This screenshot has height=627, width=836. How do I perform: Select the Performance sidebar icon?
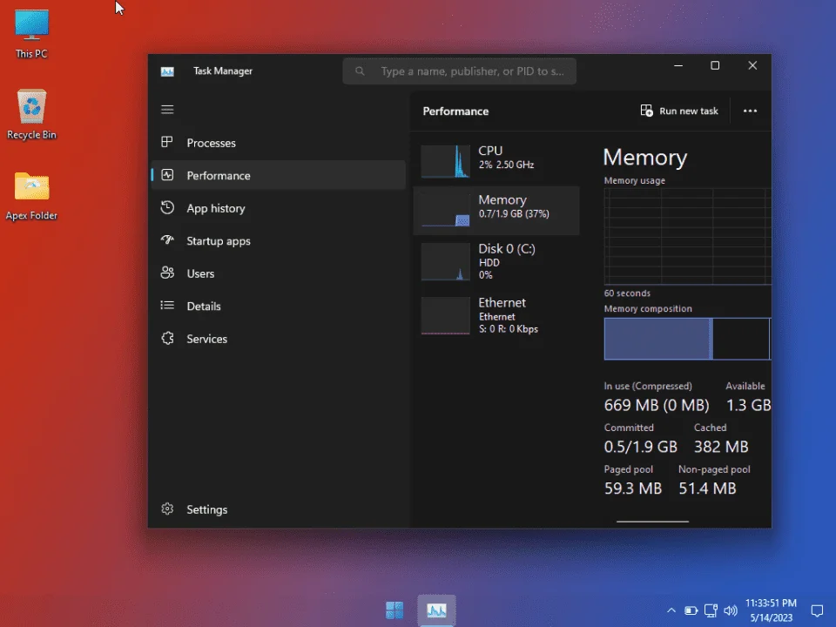click(167, 175)
